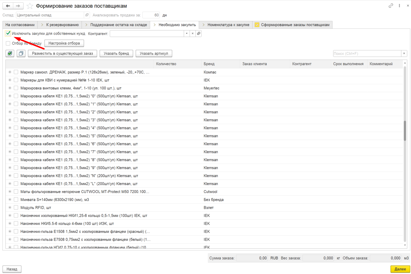
Task: Clear the search box with its x icon
Action: (404, 53)
